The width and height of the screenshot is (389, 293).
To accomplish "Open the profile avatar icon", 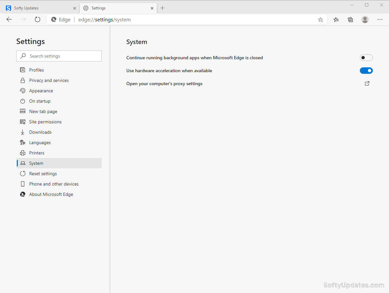I will 365,19.
